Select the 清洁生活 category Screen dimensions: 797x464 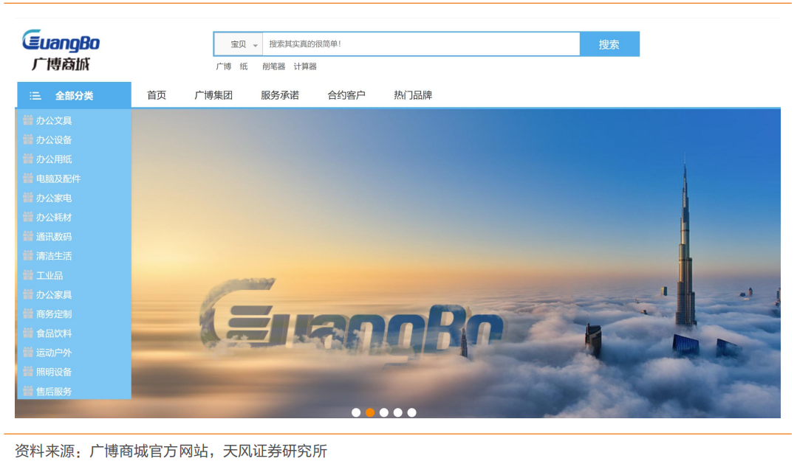(x=54, y=256)
